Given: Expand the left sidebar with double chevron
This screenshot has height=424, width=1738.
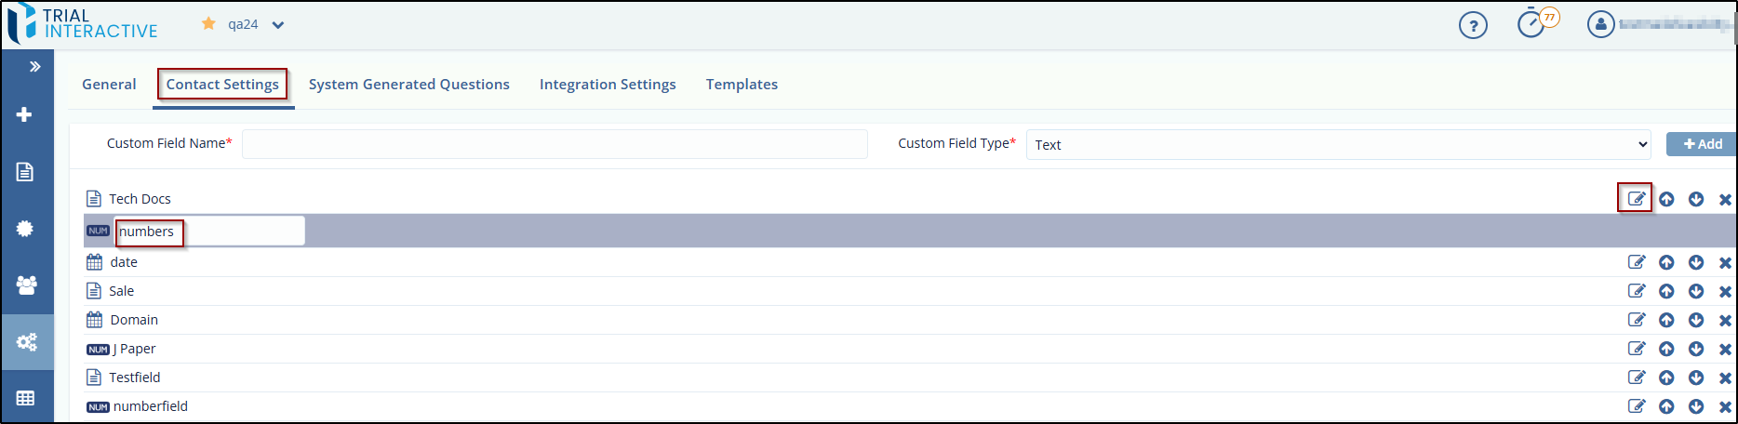Looking at the screenshot, I should pyautogui.click(x=34, y=67).
